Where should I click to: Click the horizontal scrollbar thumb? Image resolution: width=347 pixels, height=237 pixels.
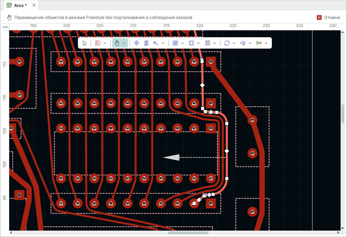188,233
